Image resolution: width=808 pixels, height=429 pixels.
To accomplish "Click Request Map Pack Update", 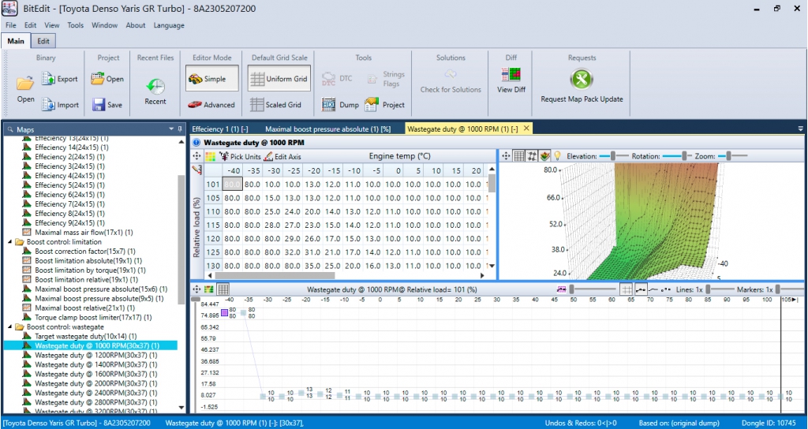I will click(582, 87).
